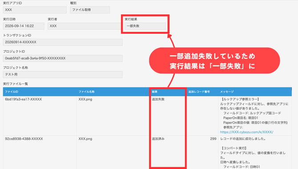The height and width of the screenshot is (169, 298).
Task: Click the プロジェクトID field starting 0eab5fd7
Action: click(63, 58)
